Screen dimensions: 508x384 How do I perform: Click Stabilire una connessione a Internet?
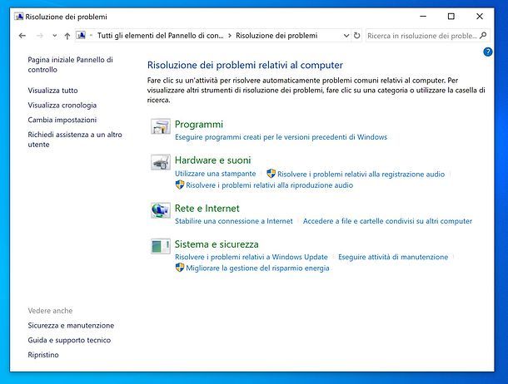233,221
